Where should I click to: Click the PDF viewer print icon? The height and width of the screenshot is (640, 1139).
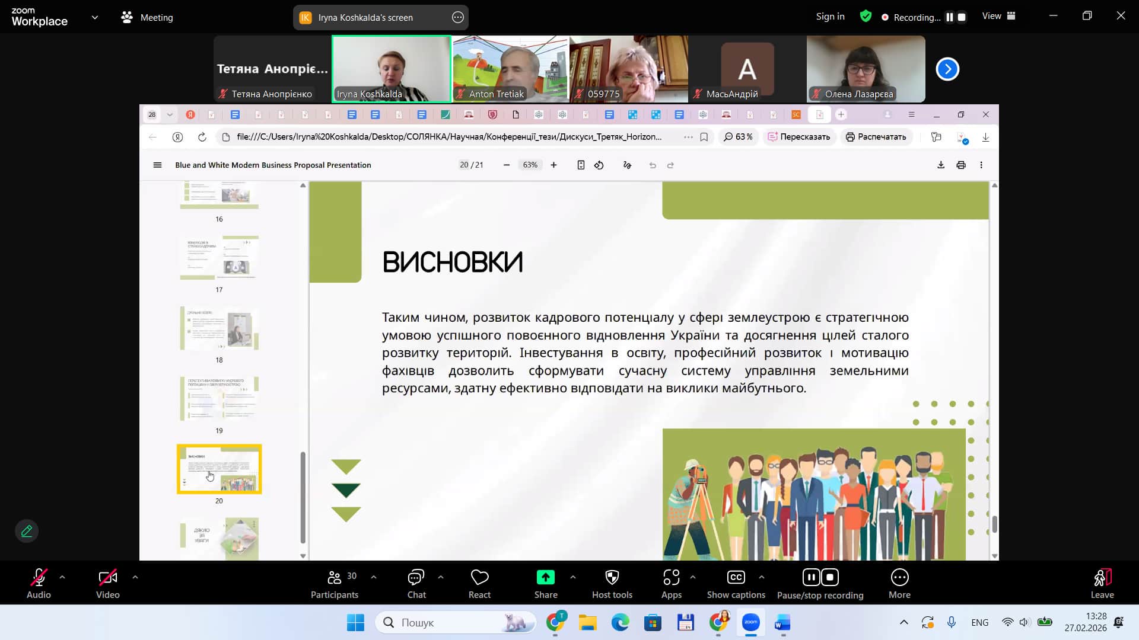click(x=961, y=165)
